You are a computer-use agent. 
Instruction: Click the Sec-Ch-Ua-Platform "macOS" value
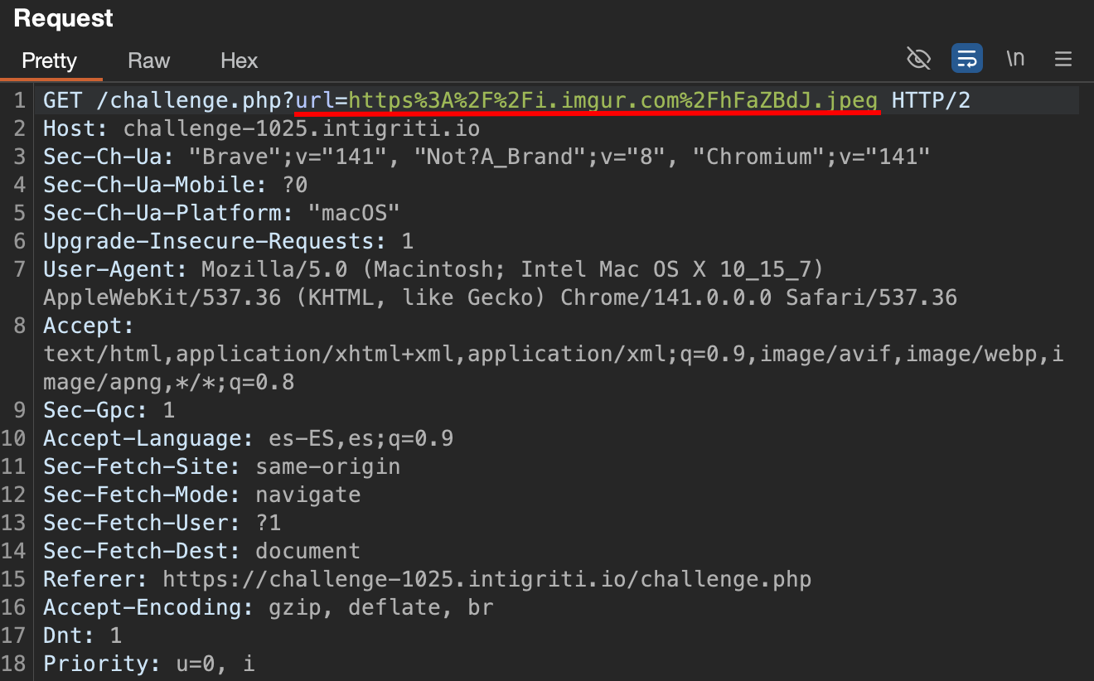pyautogui.click(x=354, y=213)
